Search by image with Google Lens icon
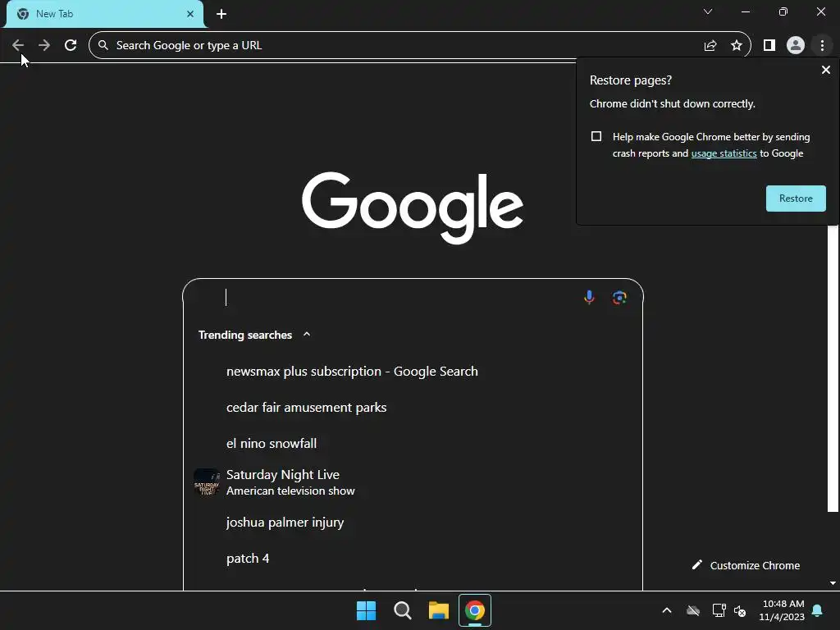This screenshot has height=630, width=840. click(619, 298)
